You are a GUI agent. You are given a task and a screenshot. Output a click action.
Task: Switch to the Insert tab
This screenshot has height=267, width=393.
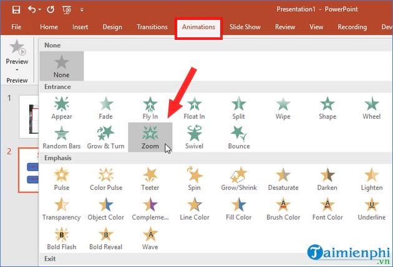click(x=80, y=27)
